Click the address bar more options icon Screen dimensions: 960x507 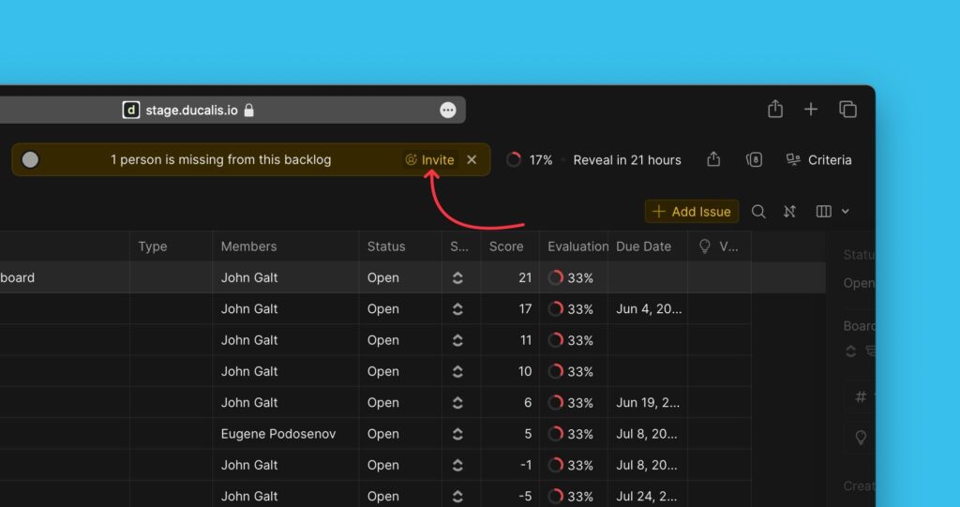448,110
